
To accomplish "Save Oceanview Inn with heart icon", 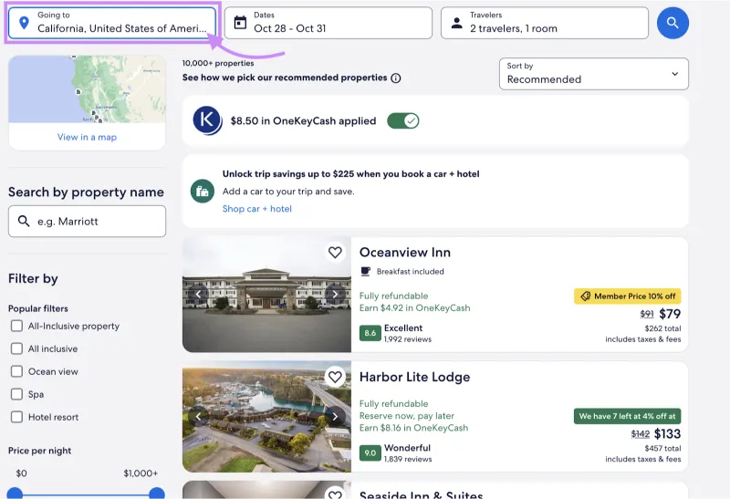I will click(x=335, y=253).
